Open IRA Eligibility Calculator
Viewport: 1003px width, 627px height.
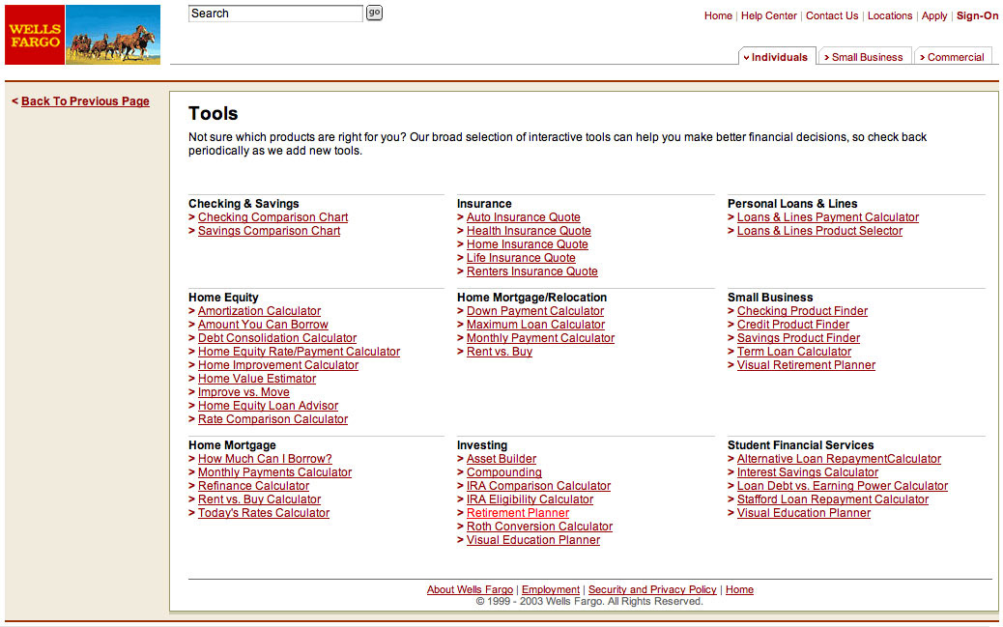[x=530, y=499]
